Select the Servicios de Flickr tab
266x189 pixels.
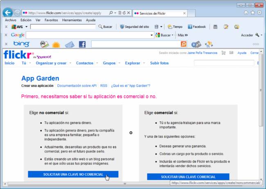160,13
